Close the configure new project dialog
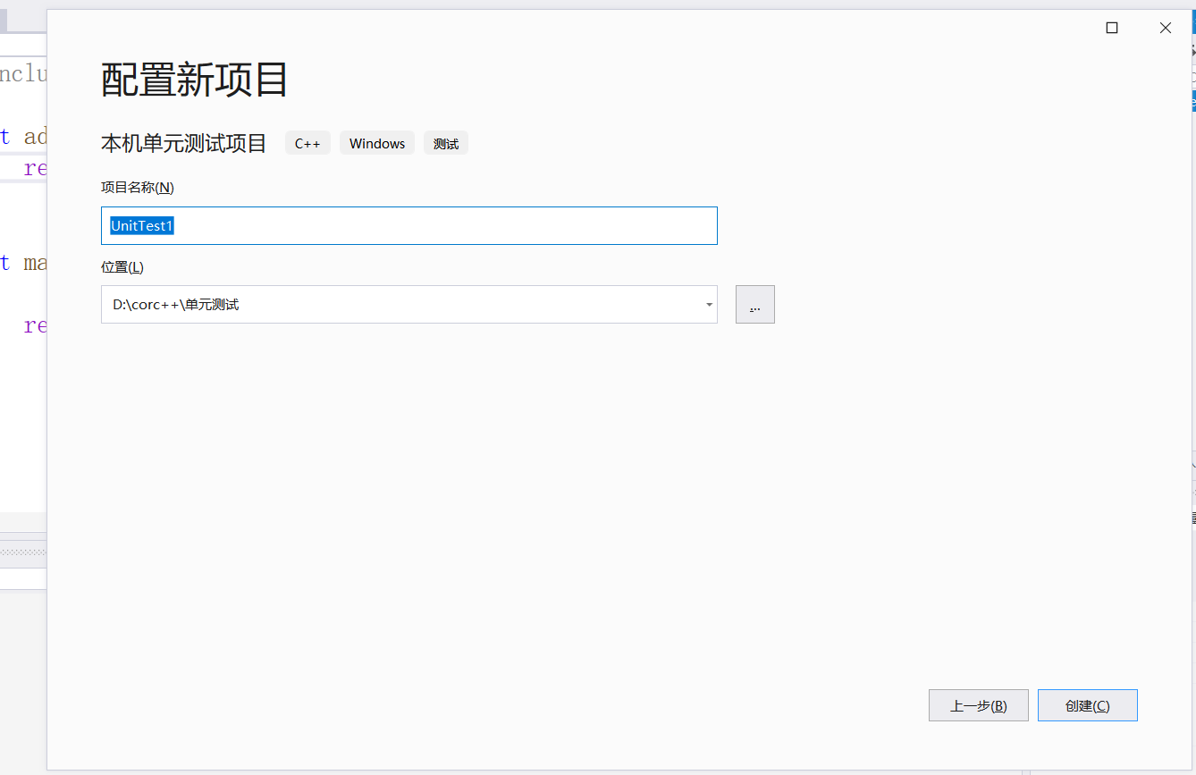The height and width of the screenshot is (775, 1196). tap(1166, 28)
